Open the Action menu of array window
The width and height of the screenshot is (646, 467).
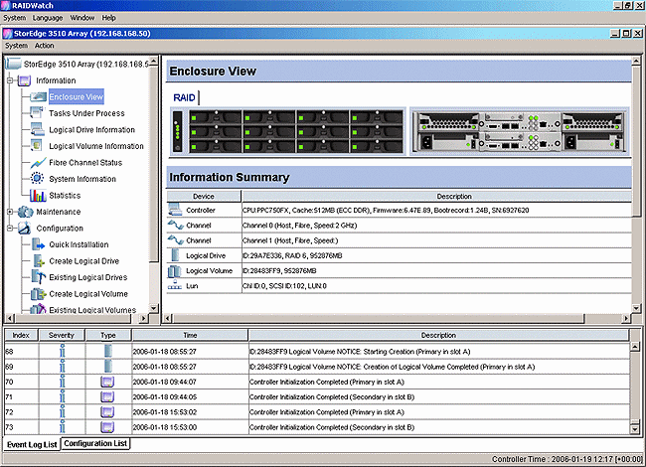(x=44, y=46)
